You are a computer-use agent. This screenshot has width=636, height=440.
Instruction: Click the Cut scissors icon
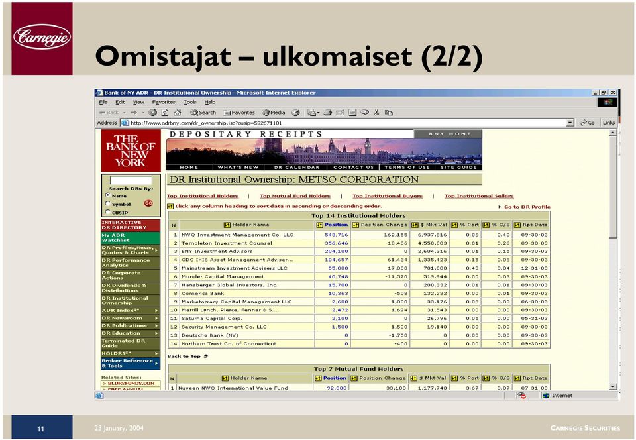[376, 113]
